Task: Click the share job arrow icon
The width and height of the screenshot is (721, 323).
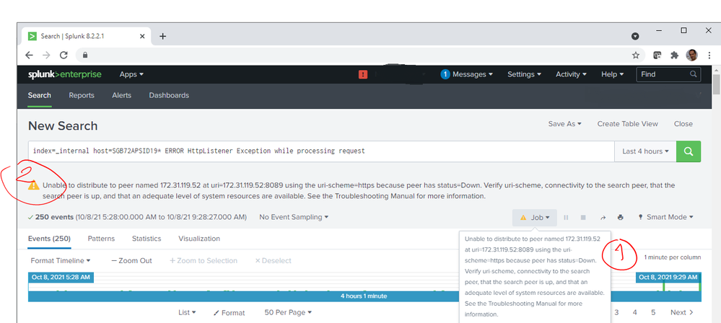Action: click(x=603, y=217)
